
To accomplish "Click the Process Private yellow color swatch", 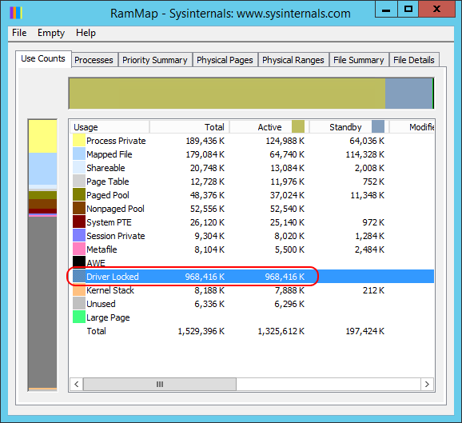I will [79, 141].
